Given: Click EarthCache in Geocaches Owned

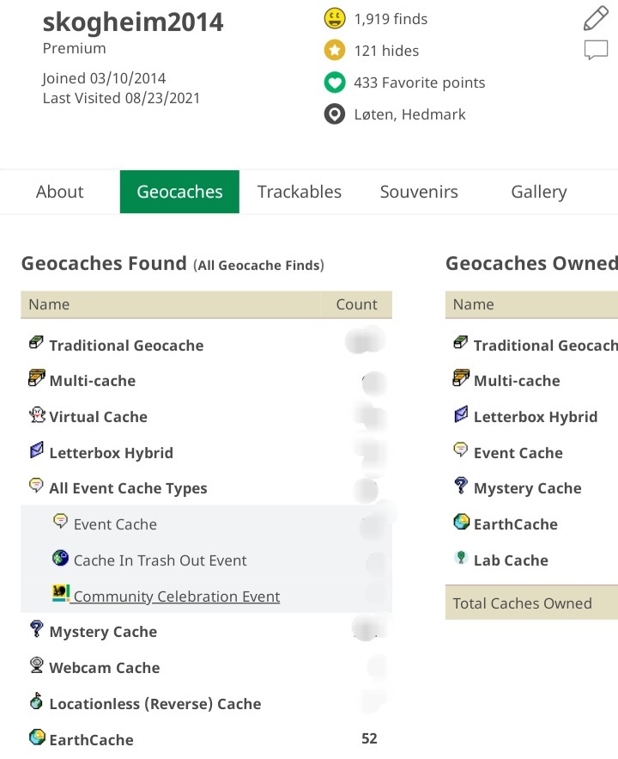Looking at the screenshot, I should 516,524.
